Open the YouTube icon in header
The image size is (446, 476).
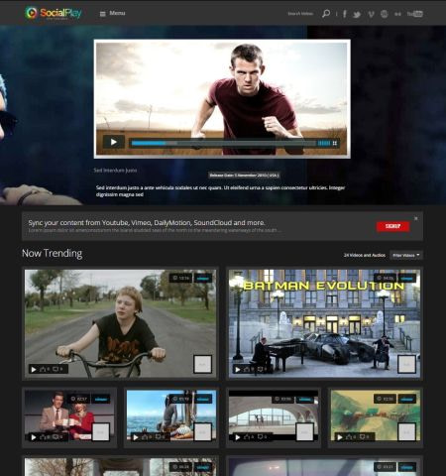(415, 14)
